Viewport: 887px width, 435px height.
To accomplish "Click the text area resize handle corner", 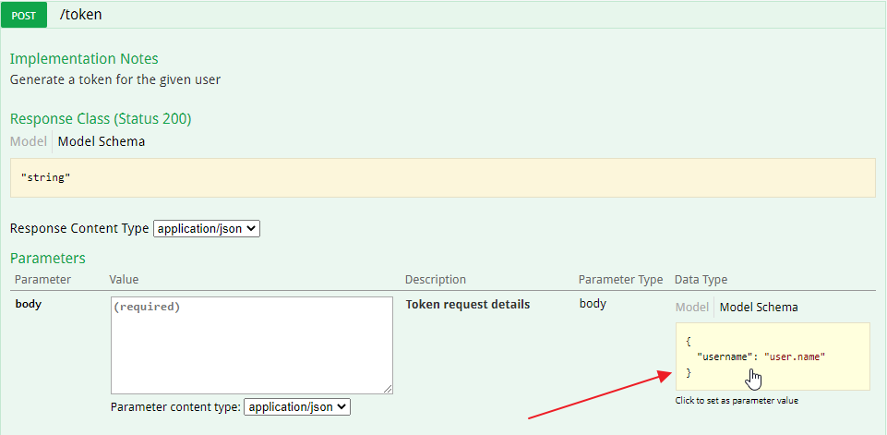I will (x=389, y=390).
